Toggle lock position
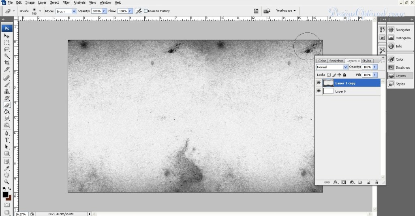 339,75
